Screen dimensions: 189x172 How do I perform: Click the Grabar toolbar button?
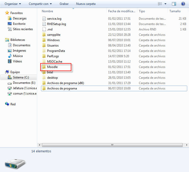coord(64,4)
